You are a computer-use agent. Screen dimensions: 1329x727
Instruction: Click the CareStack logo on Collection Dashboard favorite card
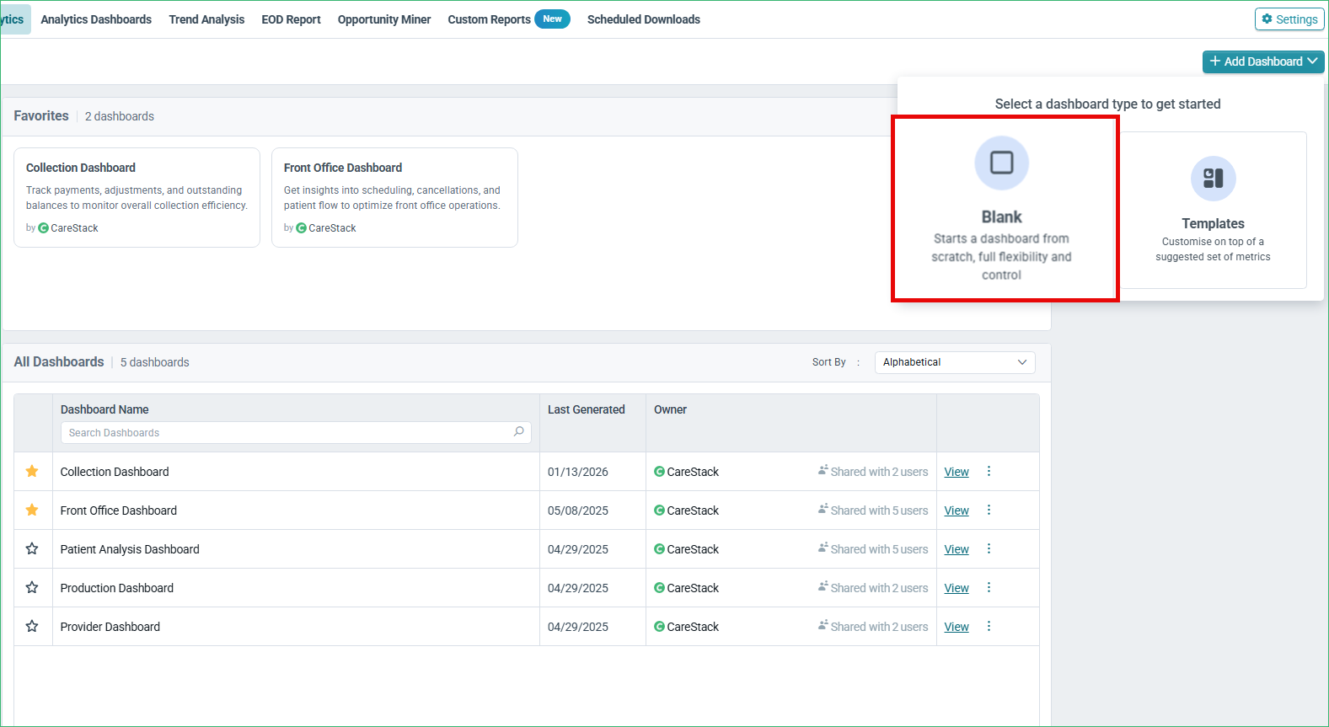44,228
